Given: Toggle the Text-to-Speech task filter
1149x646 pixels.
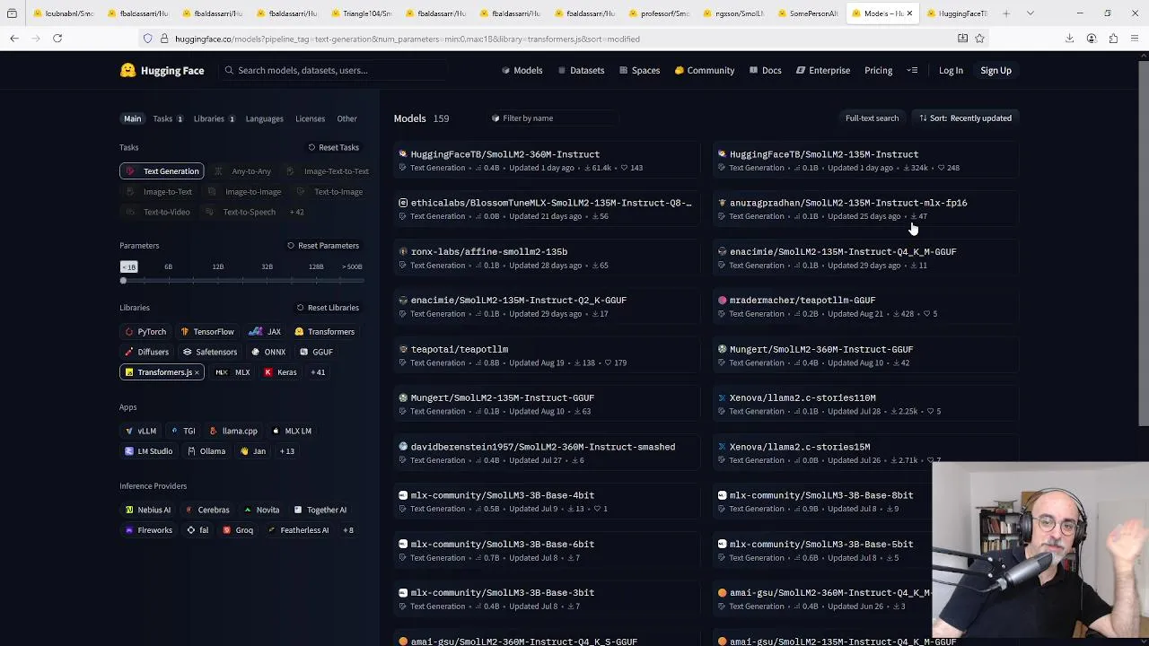Looking at the screenshot, I should 239,212.
